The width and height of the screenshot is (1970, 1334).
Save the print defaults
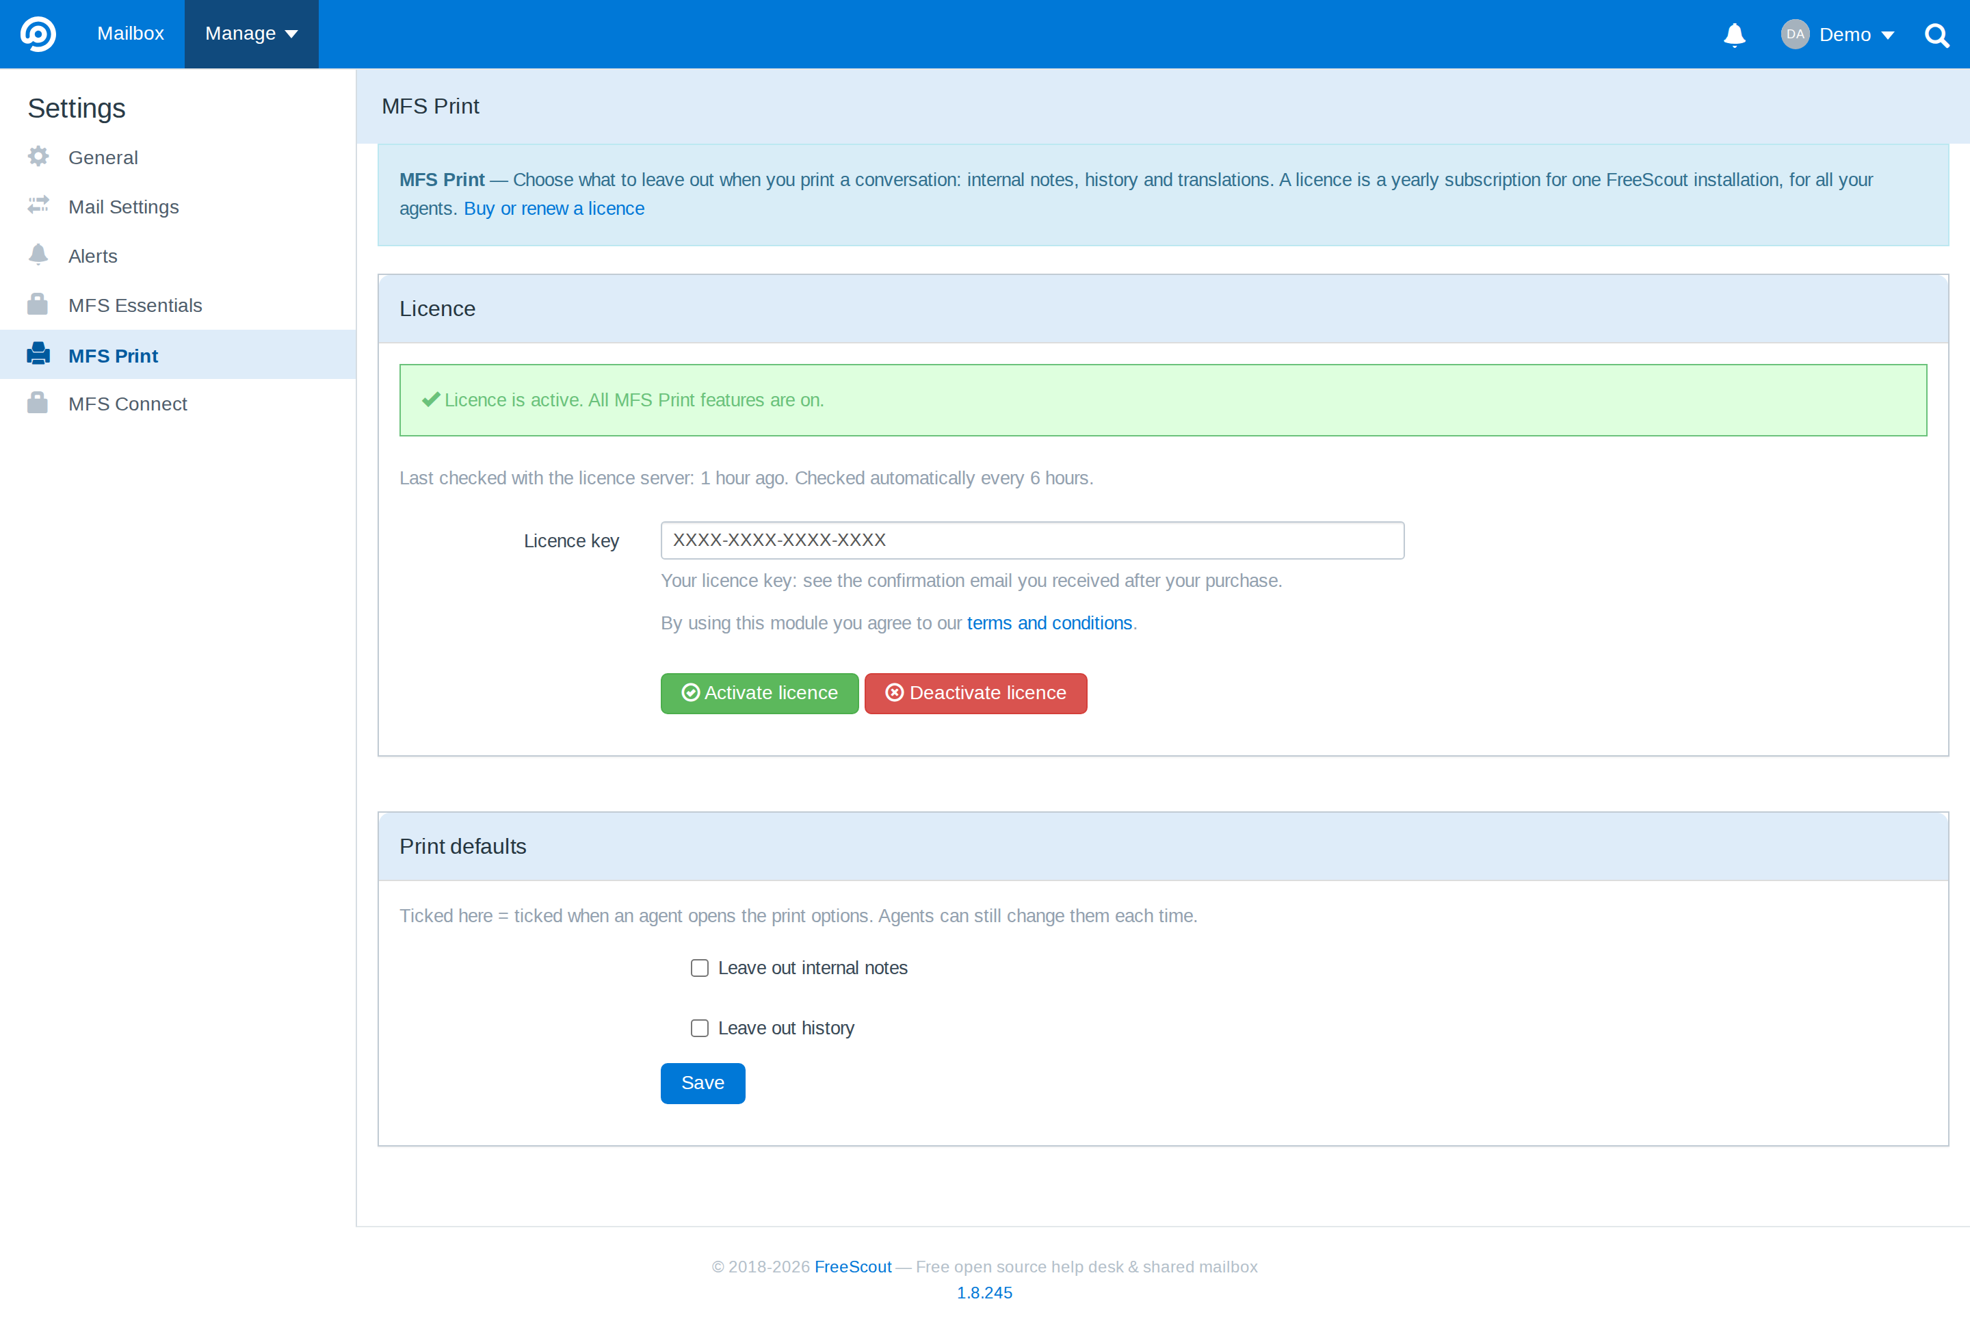[x=702, y=1083]
